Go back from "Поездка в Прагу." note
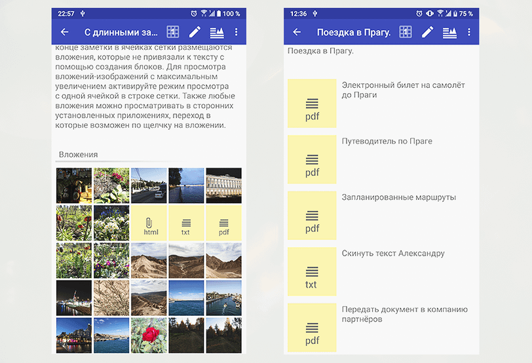This screenshot has width=532, height=363. pyautogui.click(x=297, y=32)
